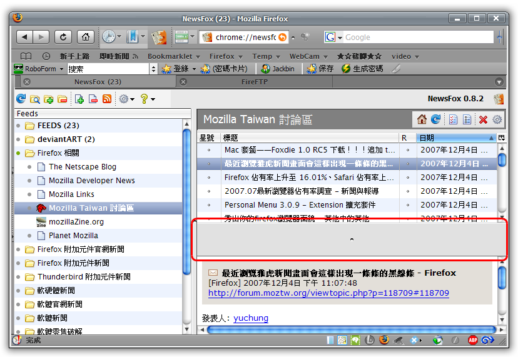Open the video bookmarks folder dropdown
518x357 pixels.
[405, 56]
